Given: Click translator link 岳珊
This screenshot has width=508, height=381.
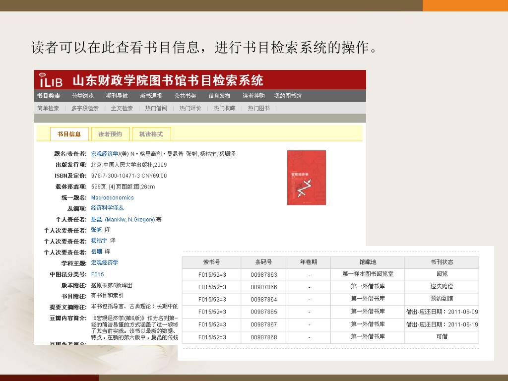Looking at the screenshot, I should [x=96, y=252].
